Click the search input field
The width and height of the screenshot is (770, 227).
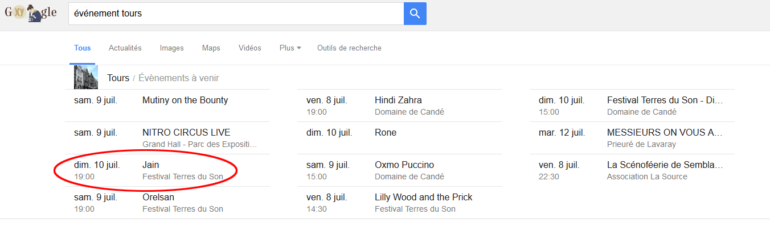[x=236, y=14]
